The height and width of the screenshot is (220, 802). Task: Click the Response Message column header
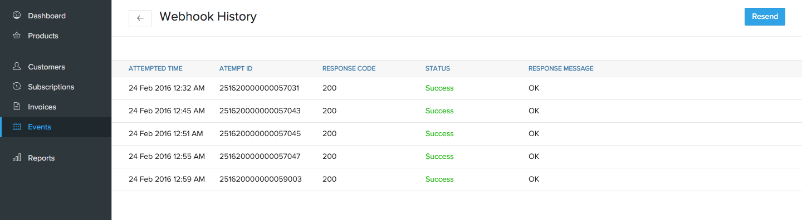point(561,69)
